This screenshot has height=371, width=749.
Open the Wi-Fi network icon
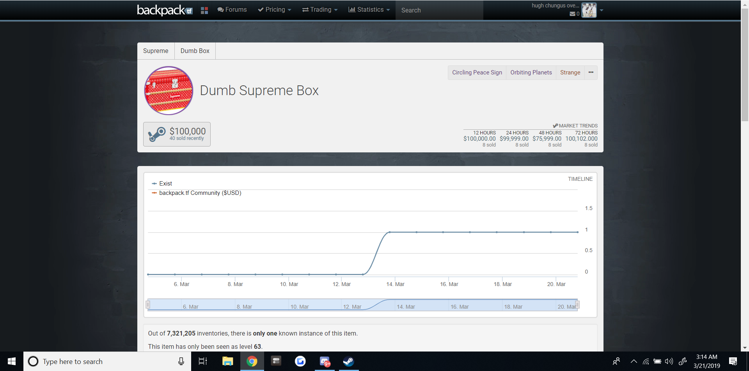coord(646,361)
